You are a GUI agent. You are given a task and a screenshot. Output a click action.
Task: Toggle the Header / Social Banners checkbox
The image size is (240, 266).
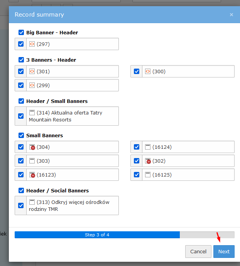[21, 190]
